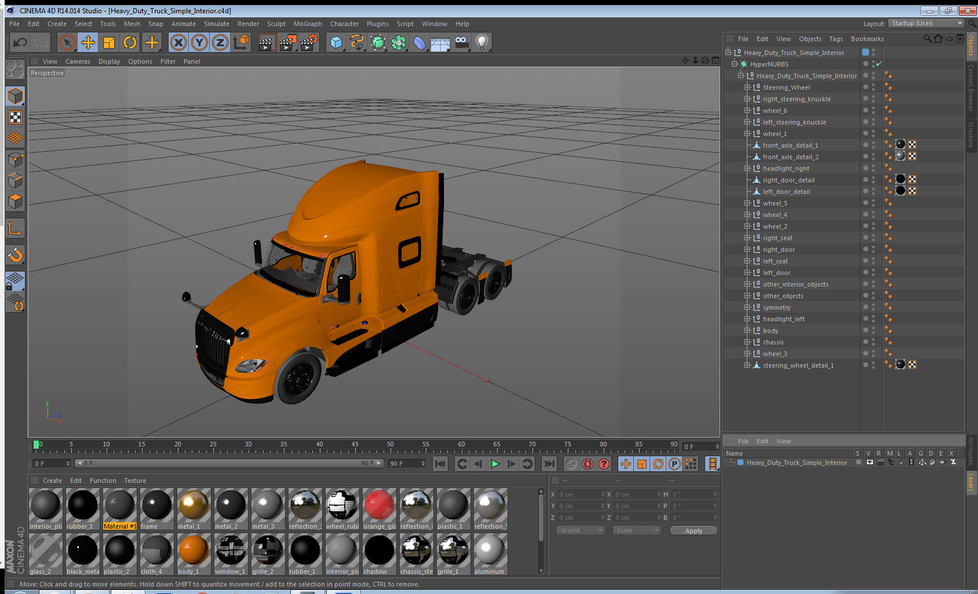Toggle X axis lock

[x=178, y=42]
